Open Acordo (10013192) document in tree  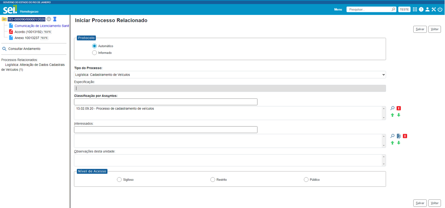pyautogui.click(x=28, y=32)
